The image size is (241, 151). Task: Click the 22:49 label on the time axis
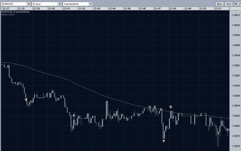click(x=188, y=8)
